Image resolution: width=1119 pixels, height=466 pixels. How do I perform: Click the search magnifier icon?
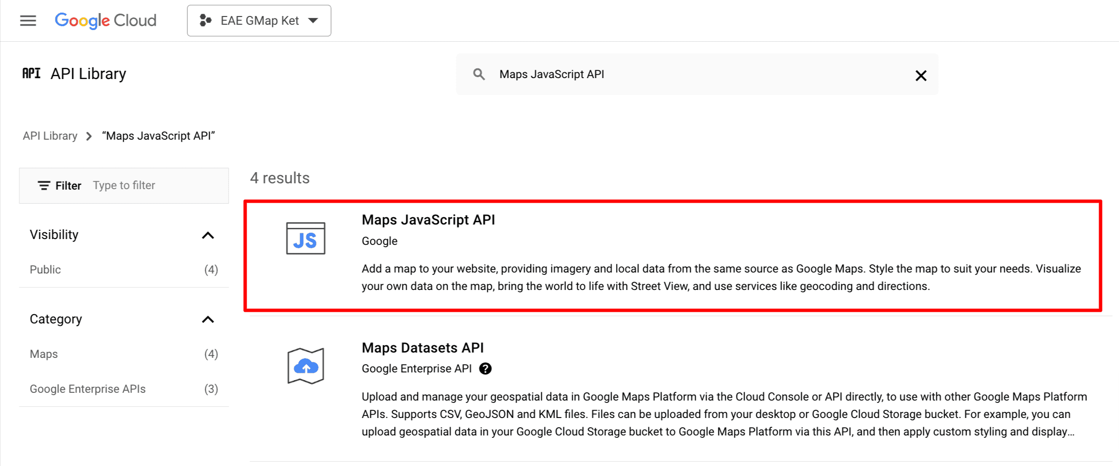coord(479,74)
